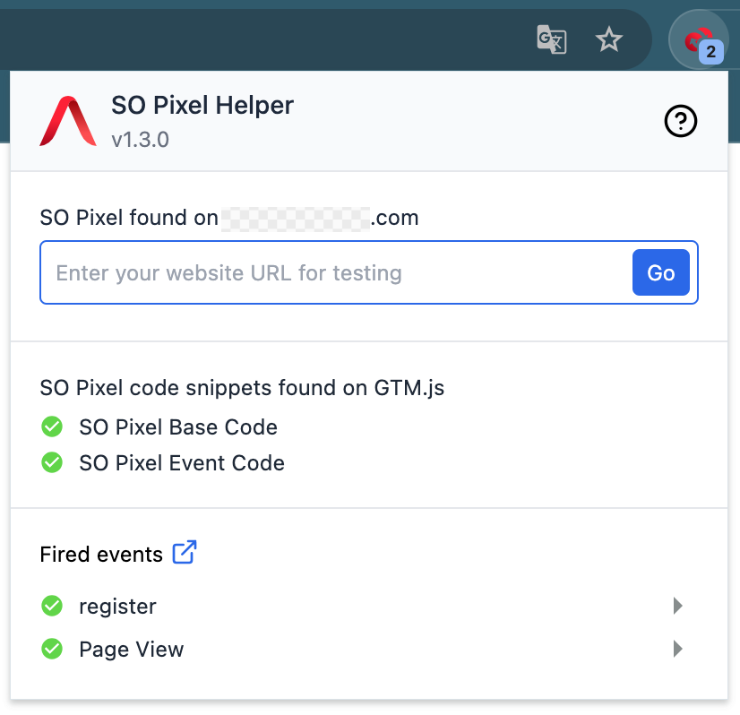Bookmark this page with the star icon

(609, 39)
